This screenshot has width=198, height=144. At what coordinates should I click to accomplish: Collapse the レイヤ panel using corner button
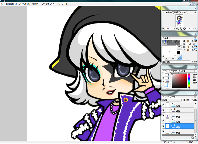195,93
